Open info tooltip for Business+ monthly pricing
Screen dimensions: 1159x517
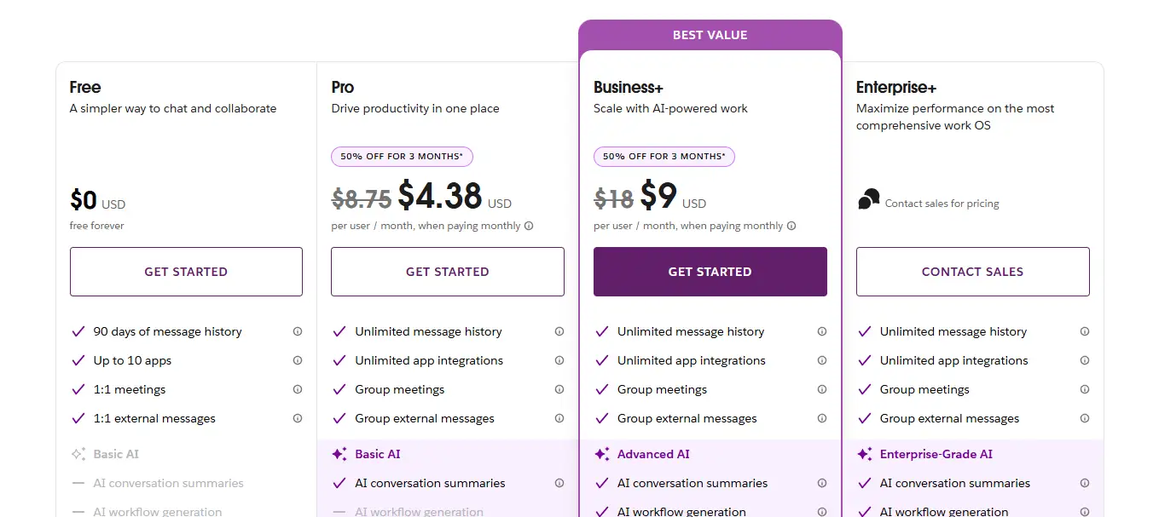point(791,226)
